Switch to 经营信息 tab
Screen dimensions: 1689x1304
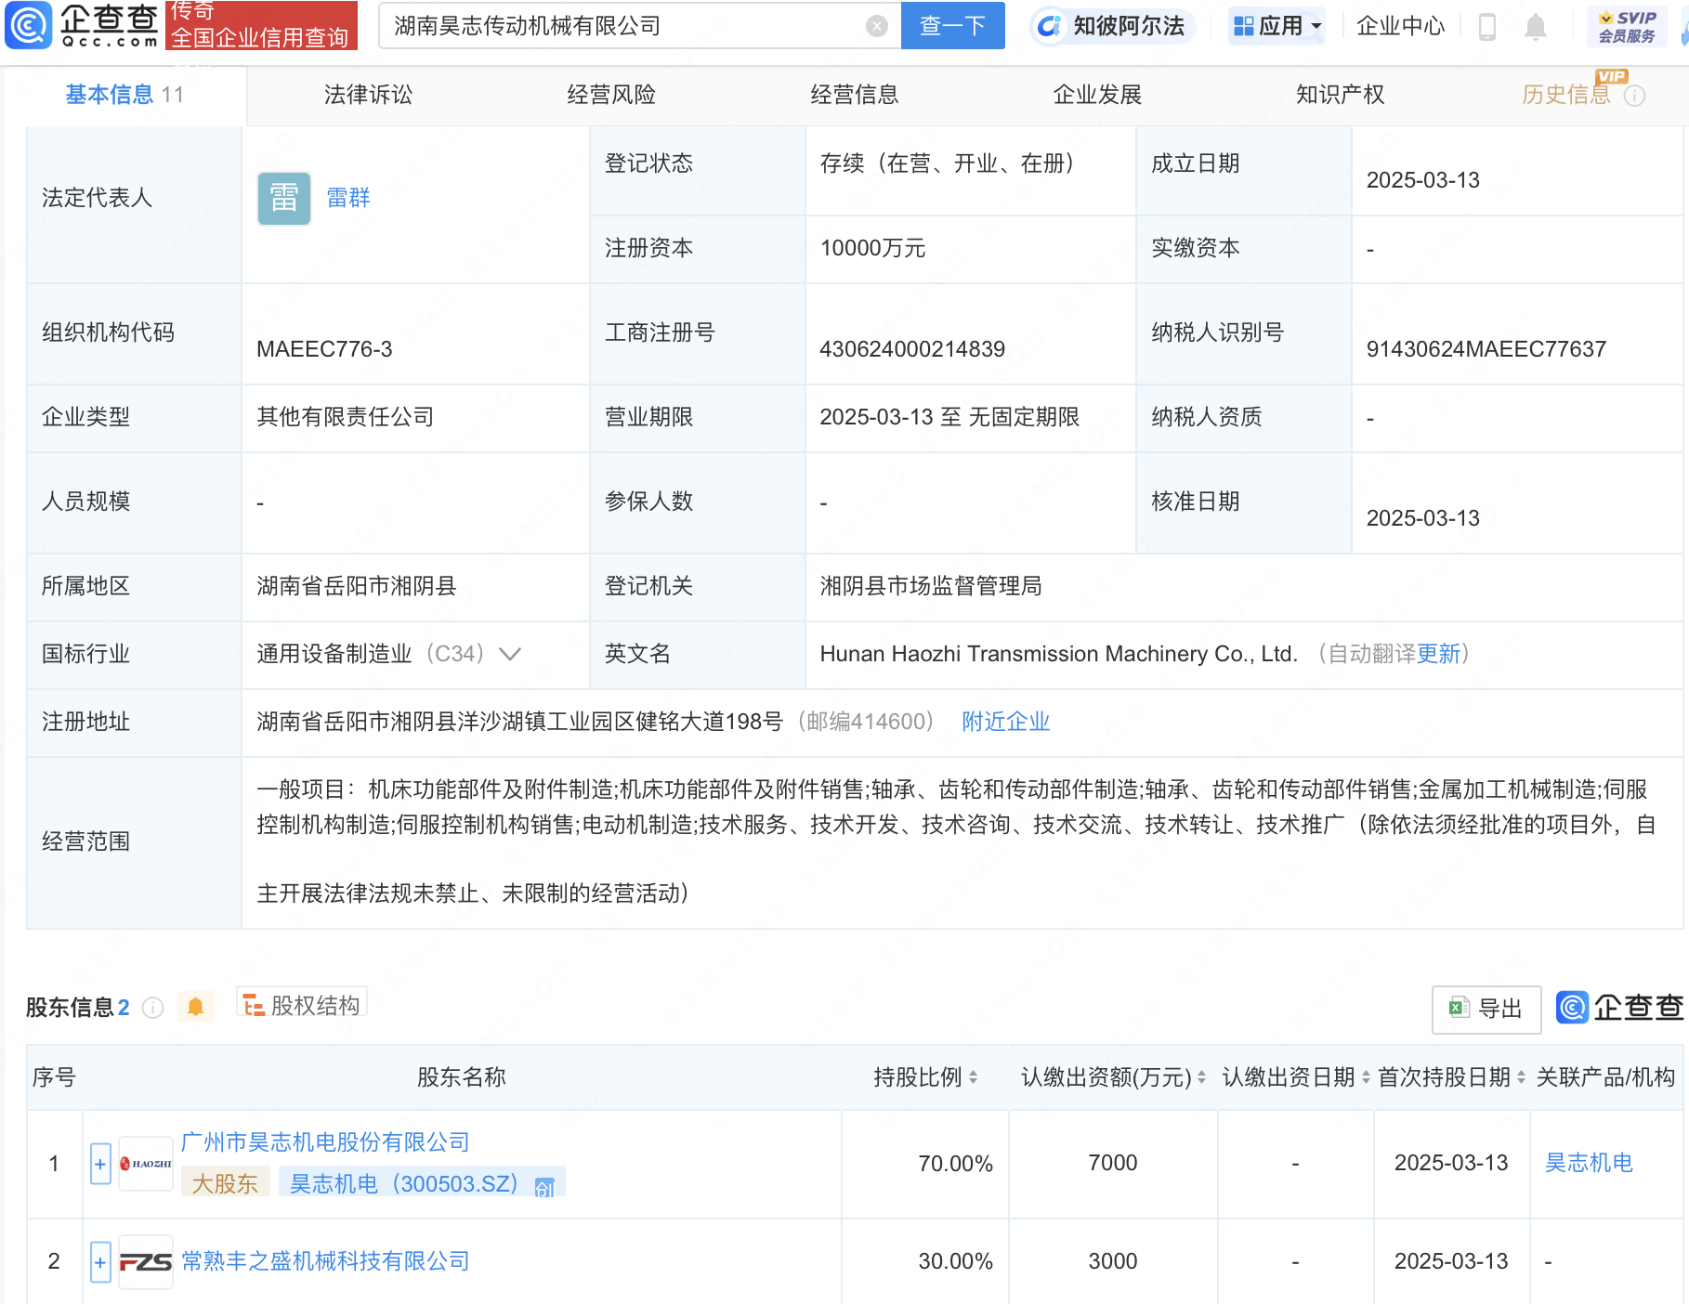[854, 95]
